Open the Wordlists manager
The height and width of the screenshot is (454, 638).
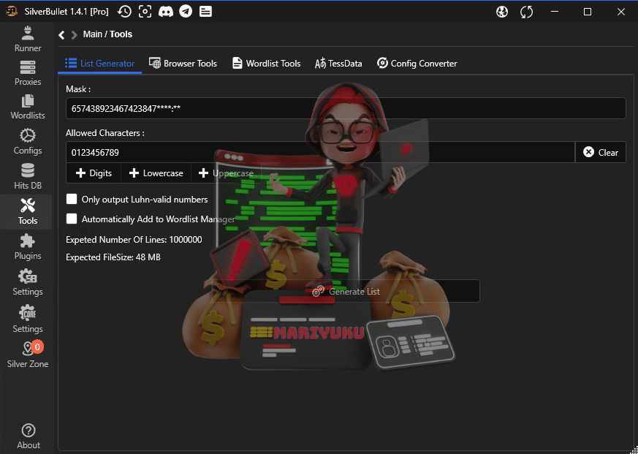pos(28,107)
